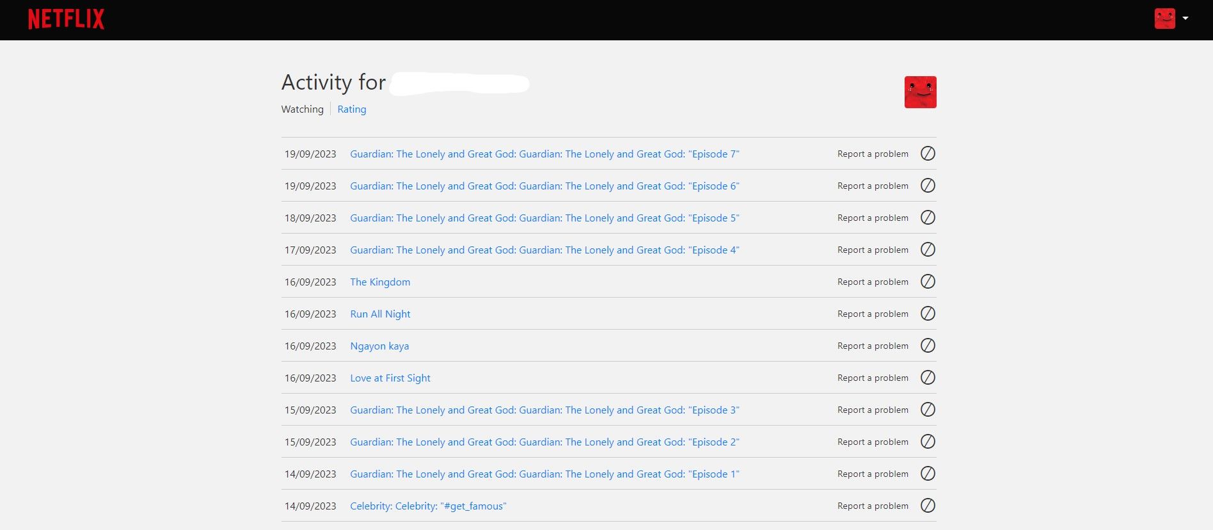Image resolution: width=1213 pixels, height=530 pixels.
Task: Open Love at First Sight link
Action: coord(390,378)
